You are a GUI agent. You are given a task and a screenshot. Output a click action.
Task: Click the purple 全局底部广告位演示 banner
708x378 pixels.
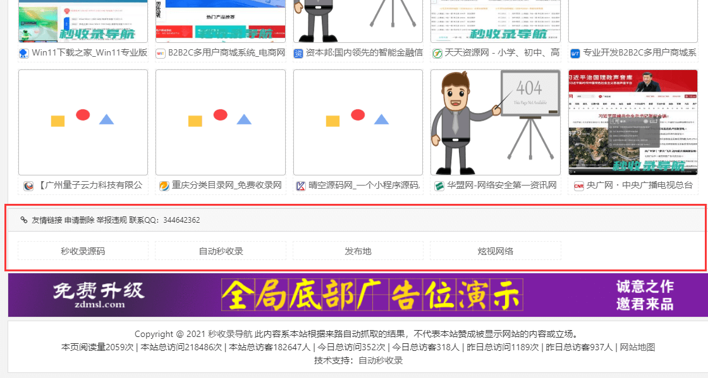click(357, 295)
